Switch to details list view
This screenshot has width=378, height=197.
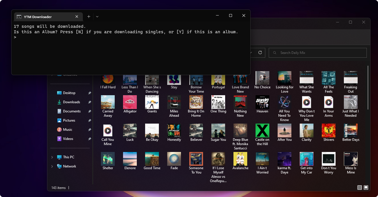coord(359,188)
